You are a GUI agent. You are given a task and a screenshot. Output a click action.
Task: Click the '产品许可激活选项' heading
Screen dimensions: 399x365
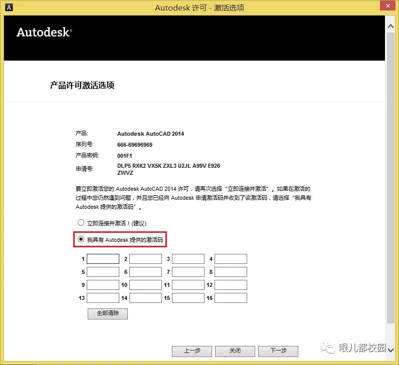pos(82,85)
